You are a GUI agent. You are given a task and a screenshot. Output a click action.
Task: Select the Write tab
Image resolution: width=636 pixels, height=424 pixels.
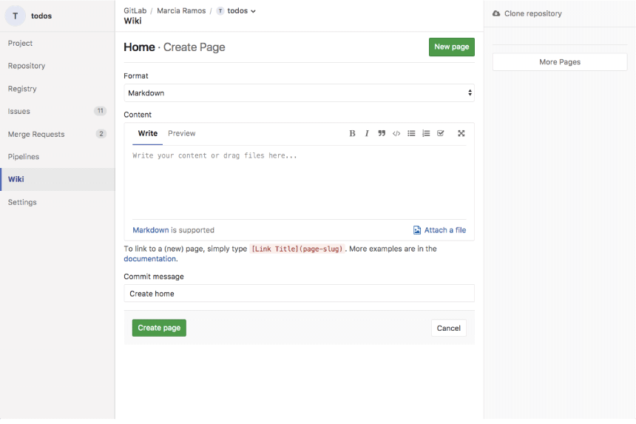coord(148,133)
